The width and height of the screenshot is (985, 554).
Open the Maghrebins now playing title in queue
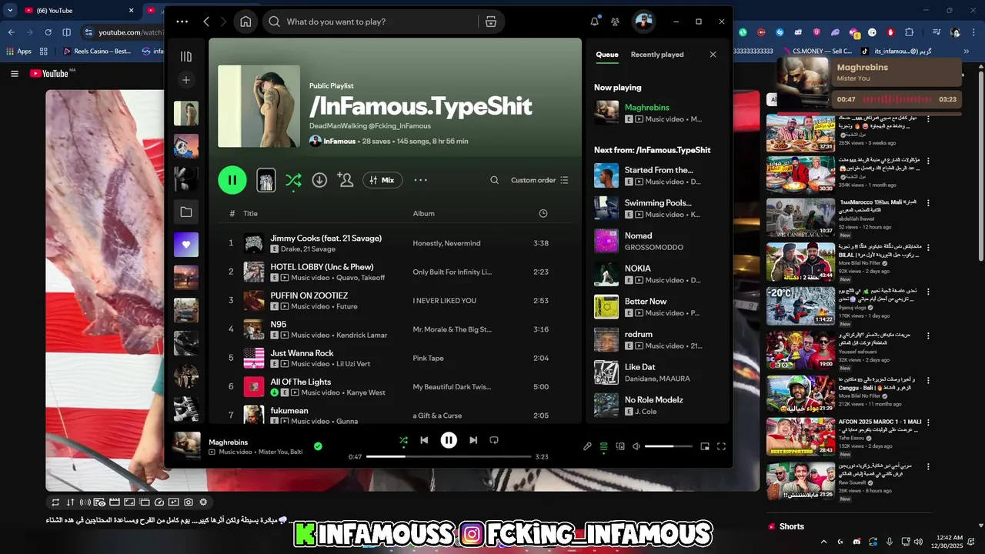coord(646,108)
